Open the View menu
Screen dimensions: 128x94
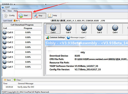click(9, 11)
